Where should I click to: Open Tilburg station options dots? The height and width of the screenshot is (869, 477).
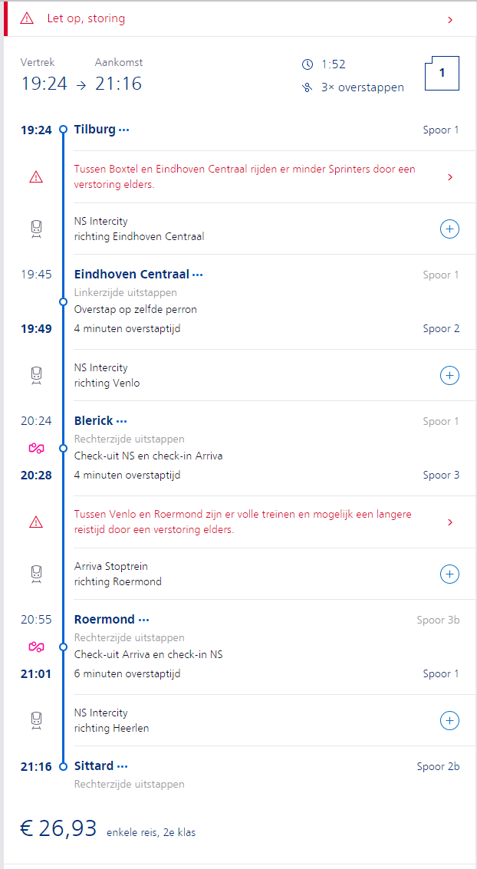[x=124, y=130]
